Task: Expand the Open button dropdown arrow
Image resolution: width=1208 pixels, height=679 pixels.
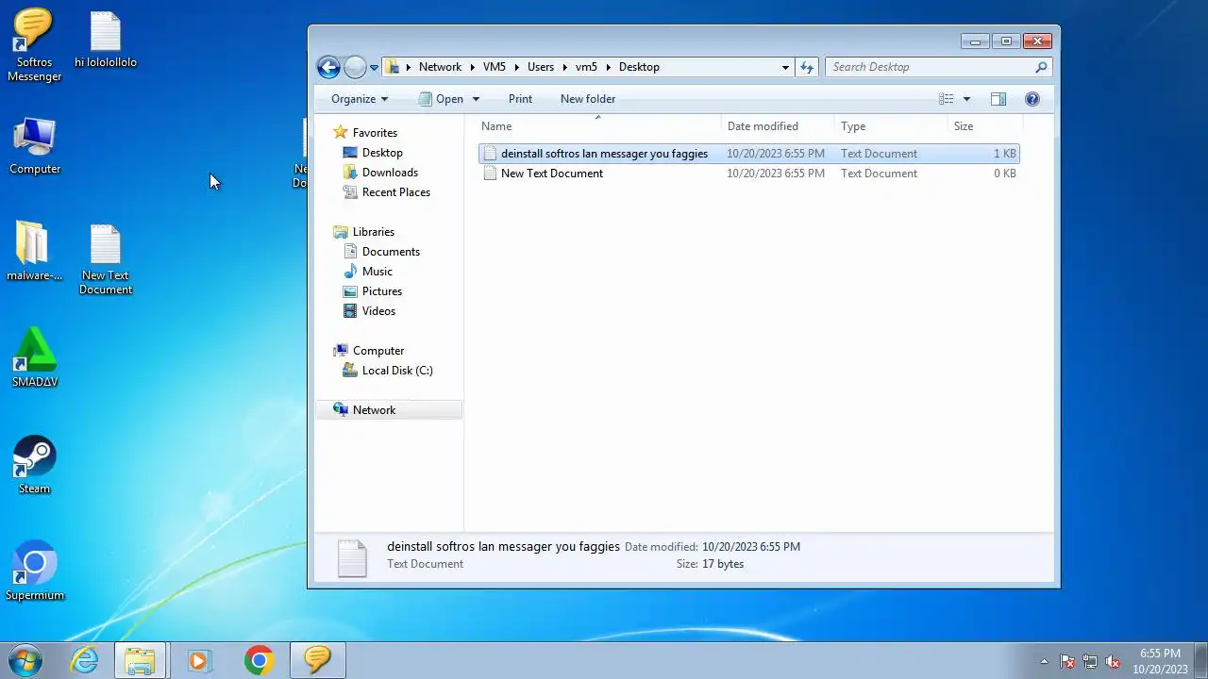Action: click(x=476, y=99)
